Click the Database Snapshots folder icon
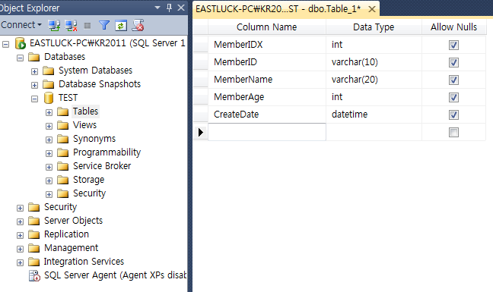The height and width of the screenshot is (292, 493). pyautogui.click(x=49, y=84)
